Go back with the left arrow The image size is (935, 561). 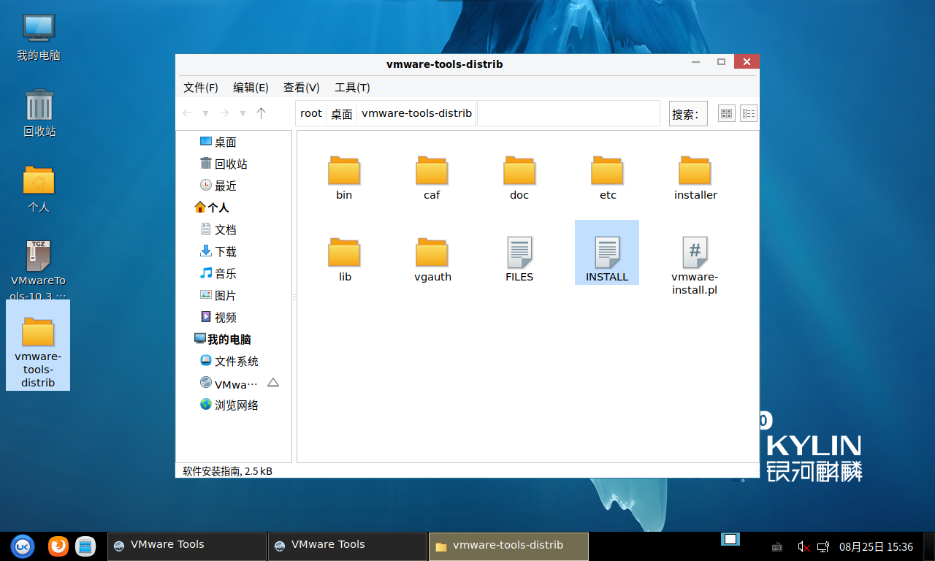pos(187,113)
